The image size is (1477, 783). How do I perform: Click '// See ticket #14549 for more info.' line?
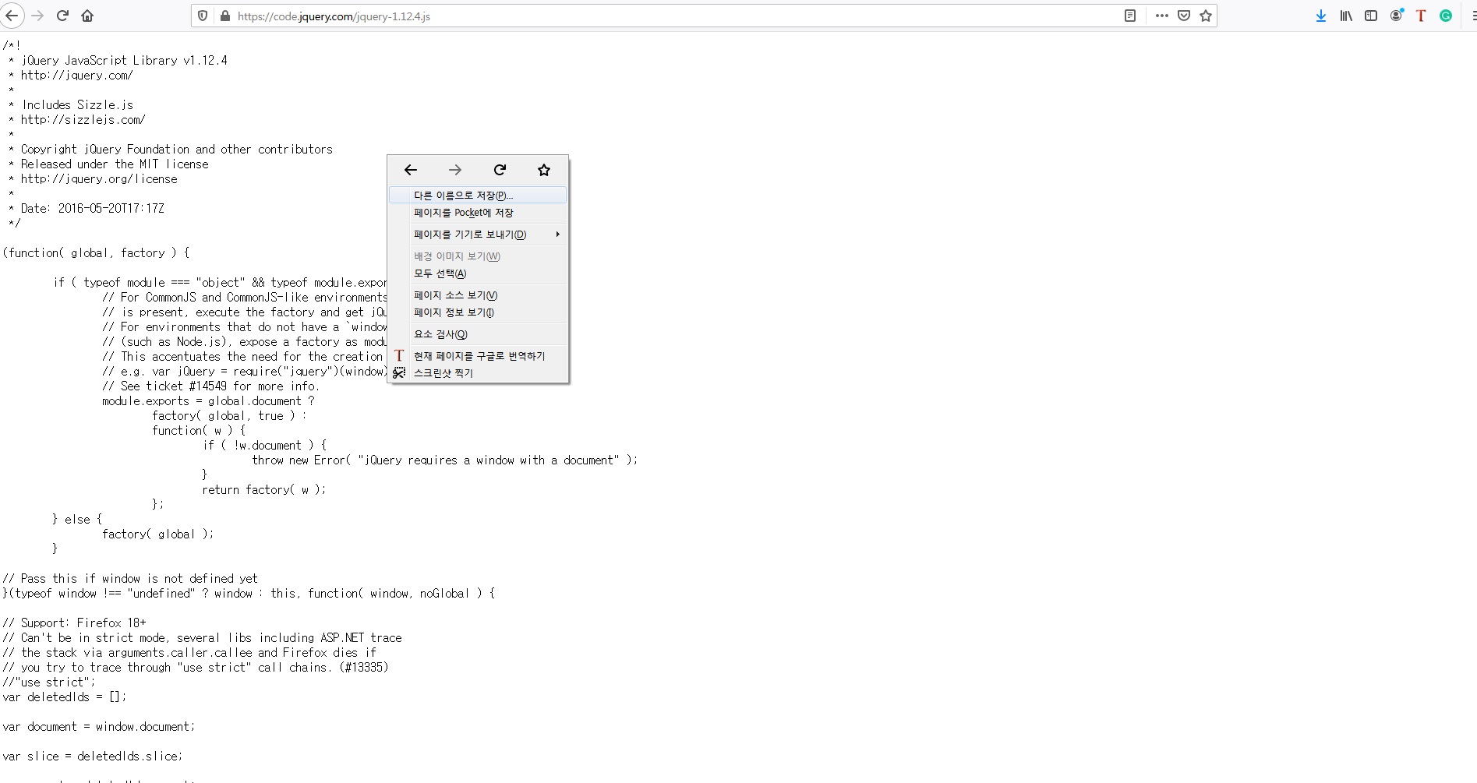coord(210,386)
